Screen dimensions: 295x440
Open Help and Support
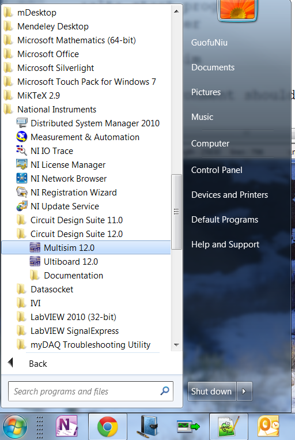(225, 245)
